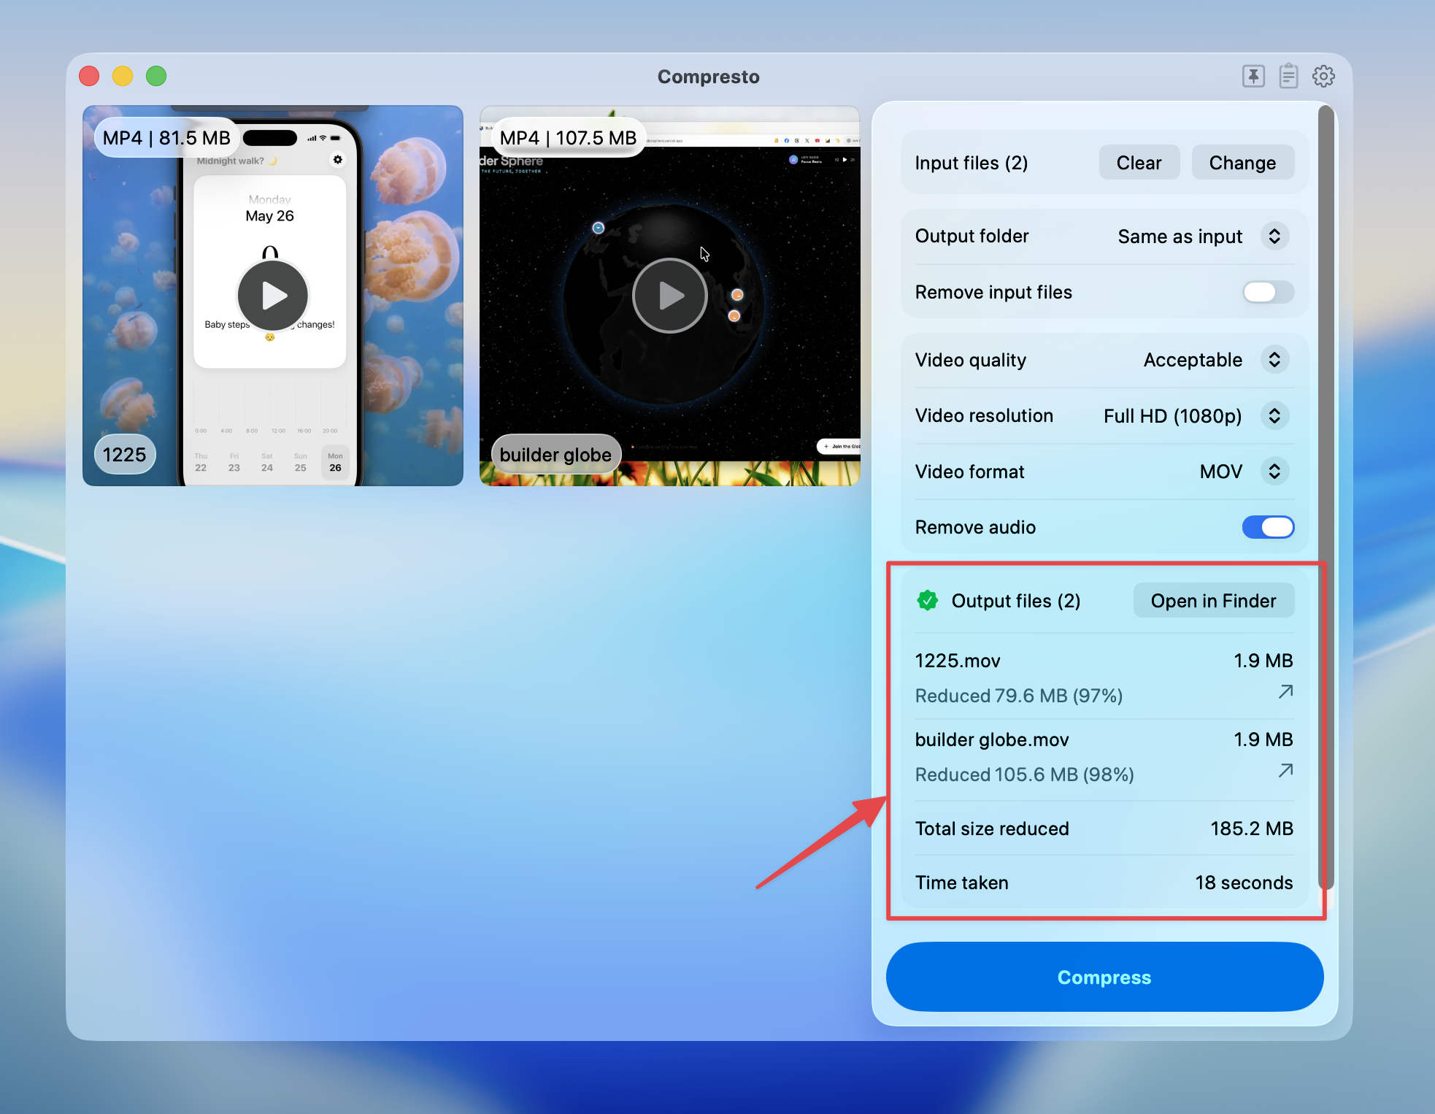Viewport: 1435px width, 1114px height.
Task: Start compression with the Compress button
Action: pos(1104,977)
